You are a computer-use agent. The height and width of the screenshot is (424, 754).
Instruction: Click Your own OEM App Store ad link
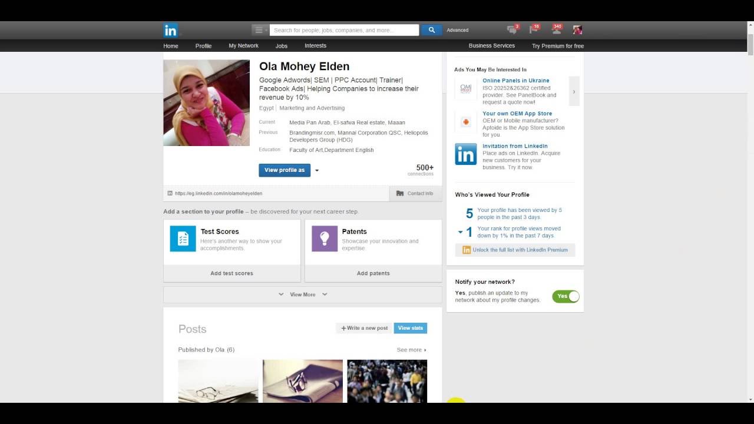coord(517,114)
